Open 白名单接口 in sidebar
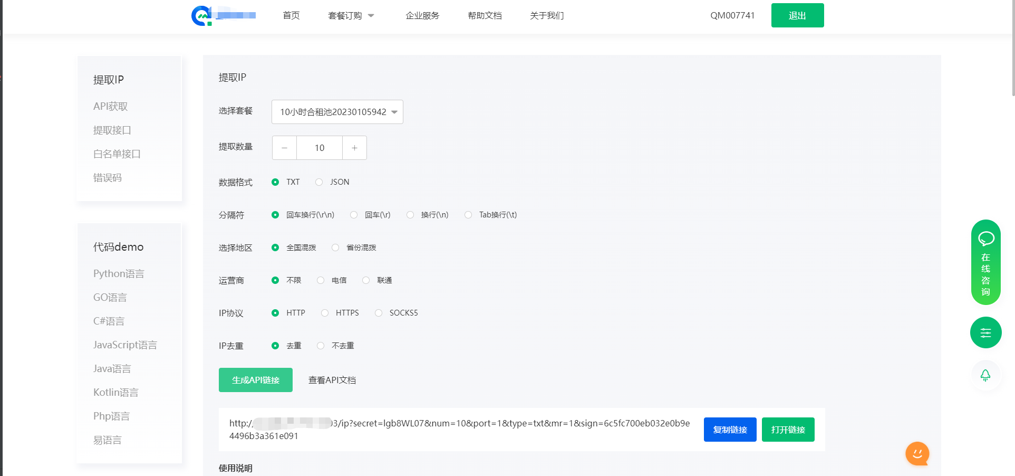Image resolution: width=1015 pixels, height=476 pixels. pos(117,154)
